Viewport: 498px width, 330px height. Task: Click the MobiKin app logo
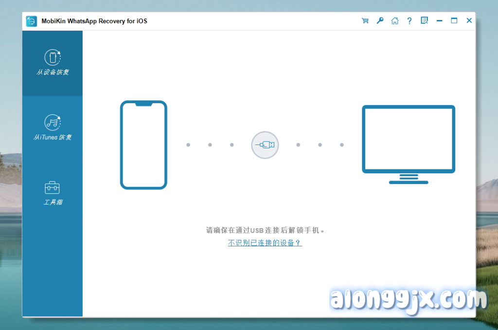32,21
